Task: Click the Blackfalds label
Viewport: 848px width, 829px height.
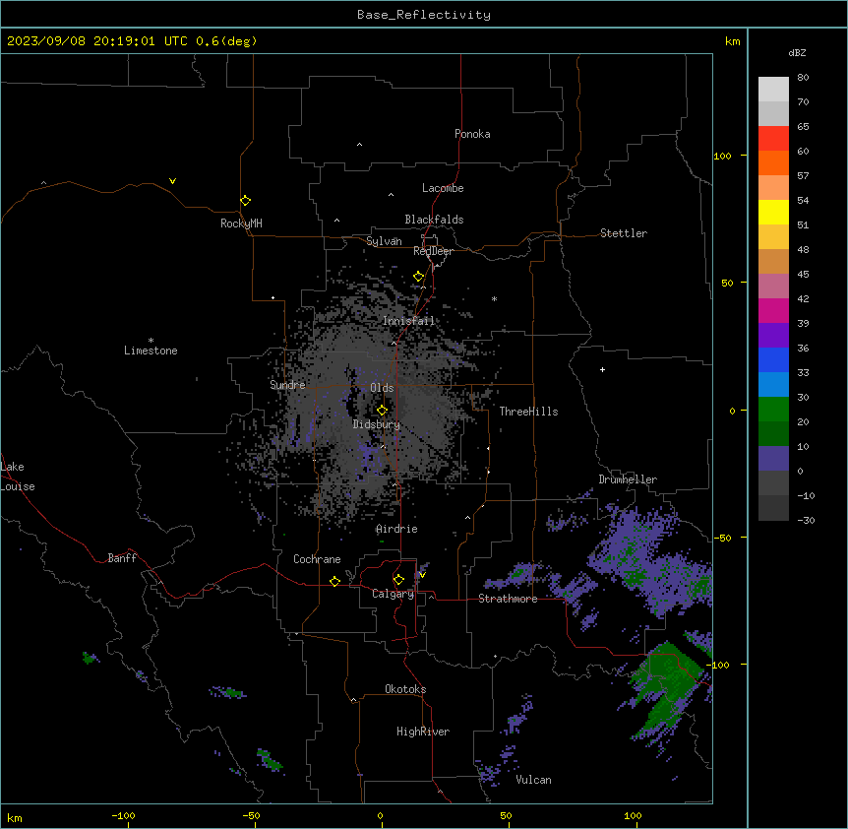Action: [x=434, y=220]
